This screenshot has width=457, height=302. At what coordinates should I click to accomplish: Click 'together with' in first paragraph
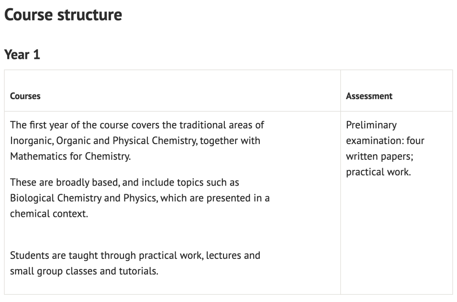tap(230, 141)
